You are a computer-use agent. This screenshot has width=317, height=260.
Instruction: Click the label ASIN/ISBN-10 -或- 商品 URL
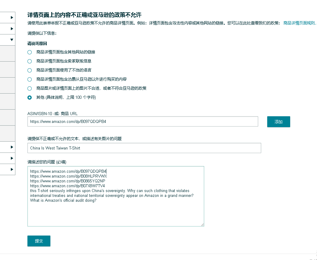click(52, 114)
